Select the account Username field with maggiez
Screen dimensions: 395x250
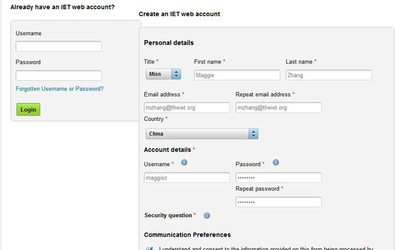point(187,178)
